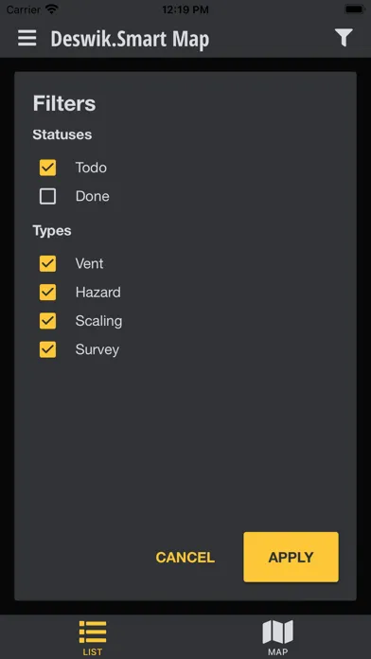The height and width of the screenshot is (659, 371).
Task: Select the list view icon
Action: pos(93,632)
